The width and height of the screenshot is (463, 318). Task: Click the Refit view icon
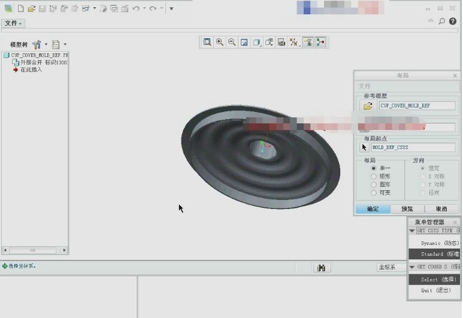[x=207, y=43]
